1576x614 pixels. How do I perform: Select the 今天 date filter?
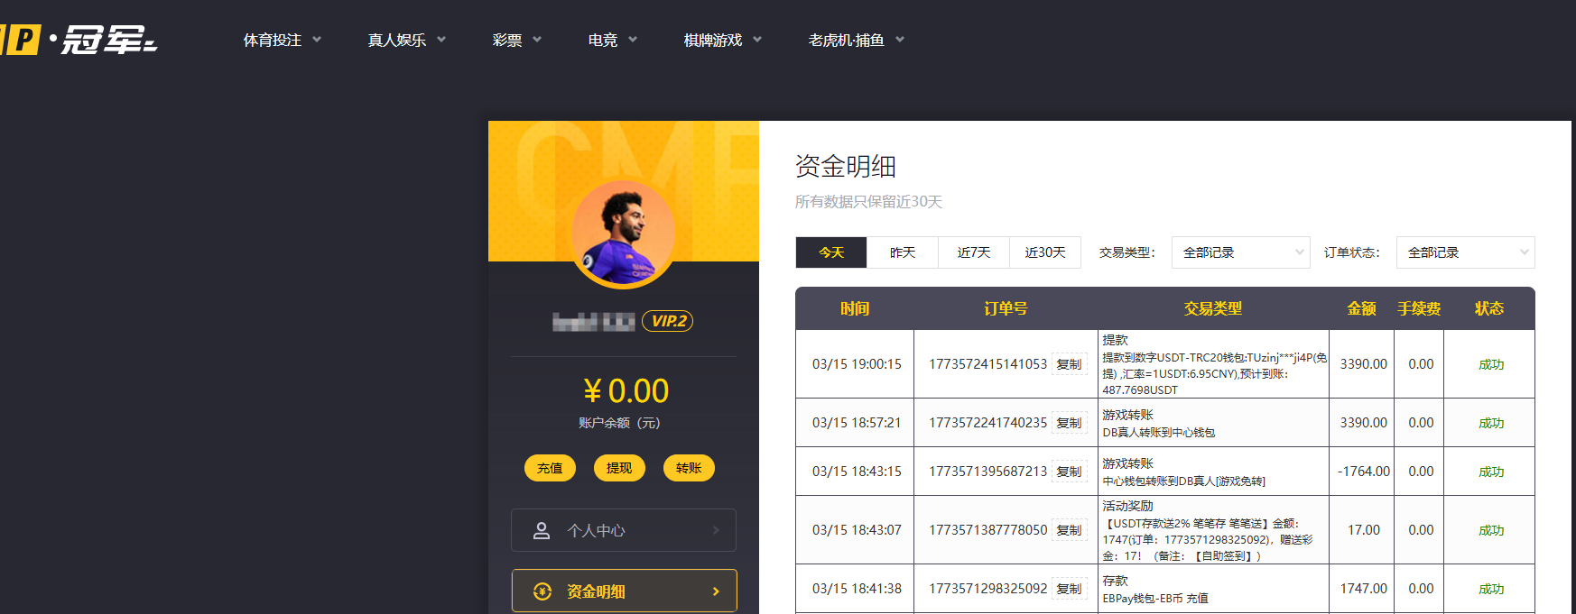(x=831, y=252)
